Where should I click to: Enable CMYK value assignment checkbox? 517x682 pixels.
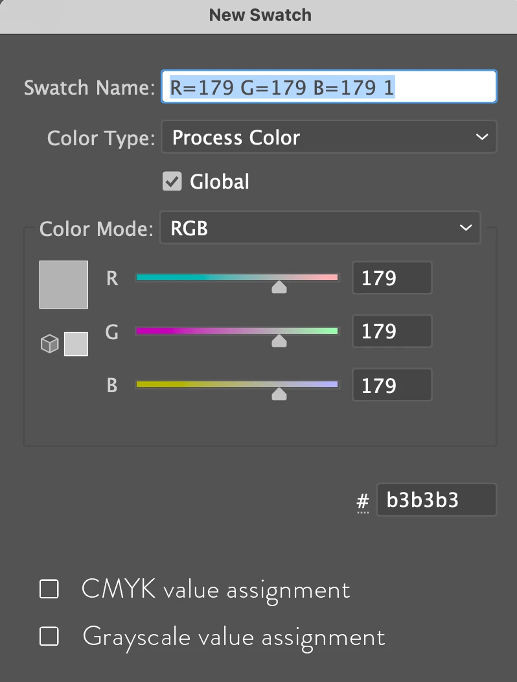click(x=49, y=589)
